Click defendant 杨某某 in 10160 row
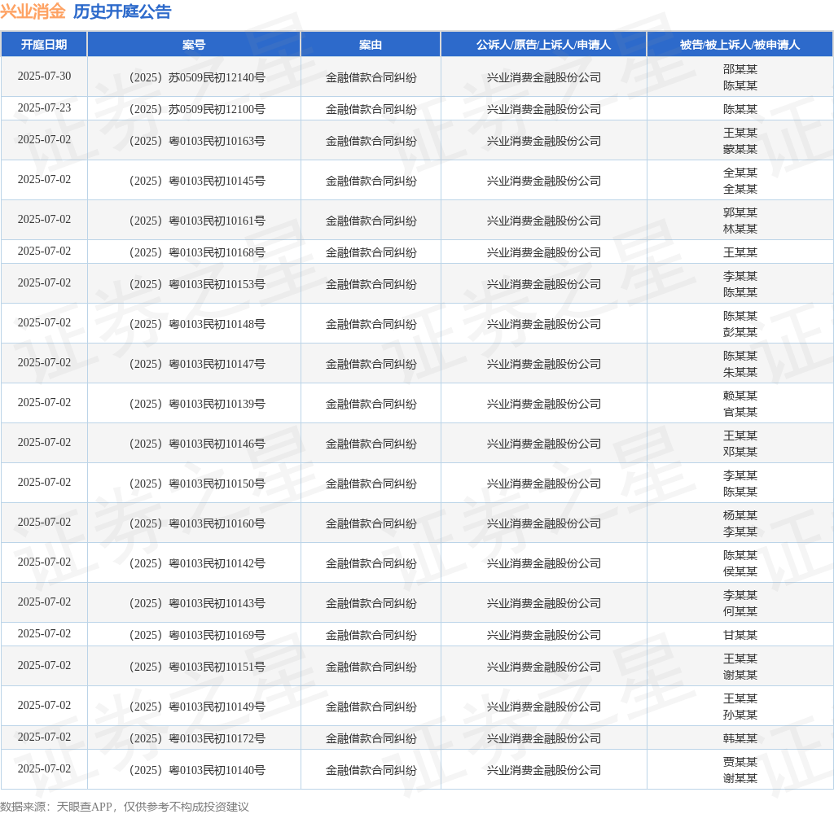Viewport: 834px width, 814px height. point(740,515)
